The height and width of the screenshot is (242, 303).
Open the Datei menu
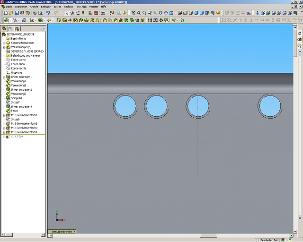(9, 7)
